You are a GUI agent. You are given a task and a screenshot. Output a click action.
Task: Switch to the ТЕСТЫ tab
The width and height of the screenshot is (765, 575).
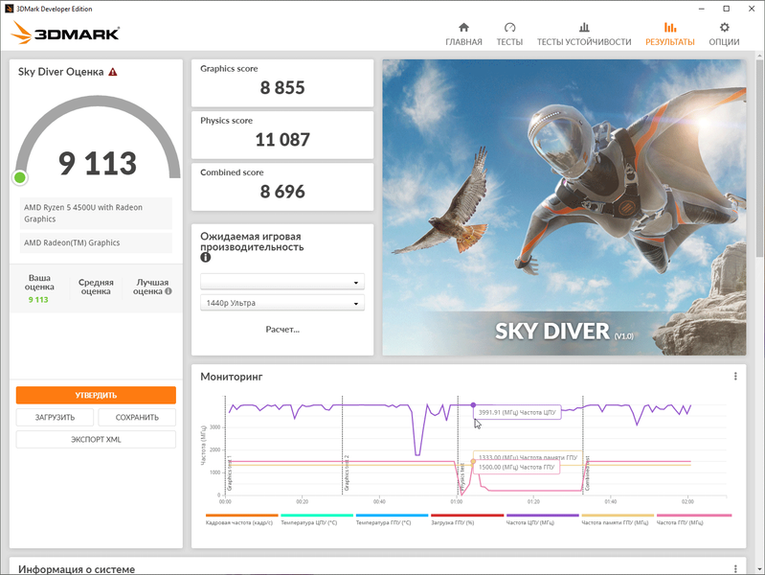point(509,34)
